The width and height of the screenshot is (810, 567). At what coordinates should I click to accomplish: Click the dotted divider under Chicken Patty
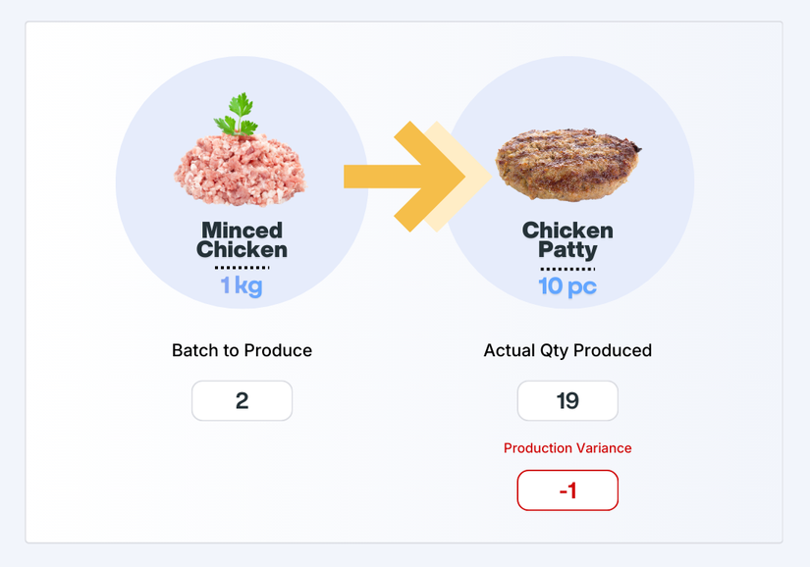tap(567, 268)
